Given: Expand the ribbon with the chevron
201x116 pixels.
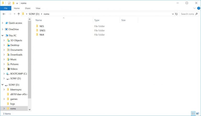Looking at the screenshot, I should pyautogui.click(x=194, y=8).
